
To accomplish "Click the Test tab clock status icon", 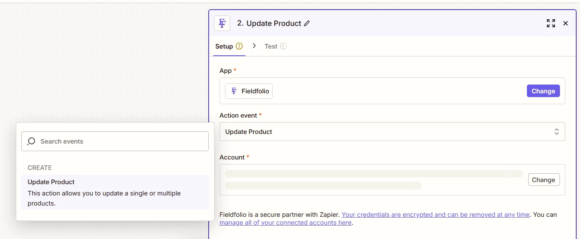I will (x=284, y=46).
